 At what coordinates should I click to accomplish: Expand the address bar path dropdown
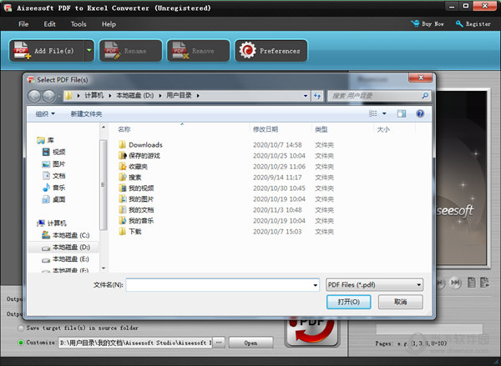pos(306,96)
